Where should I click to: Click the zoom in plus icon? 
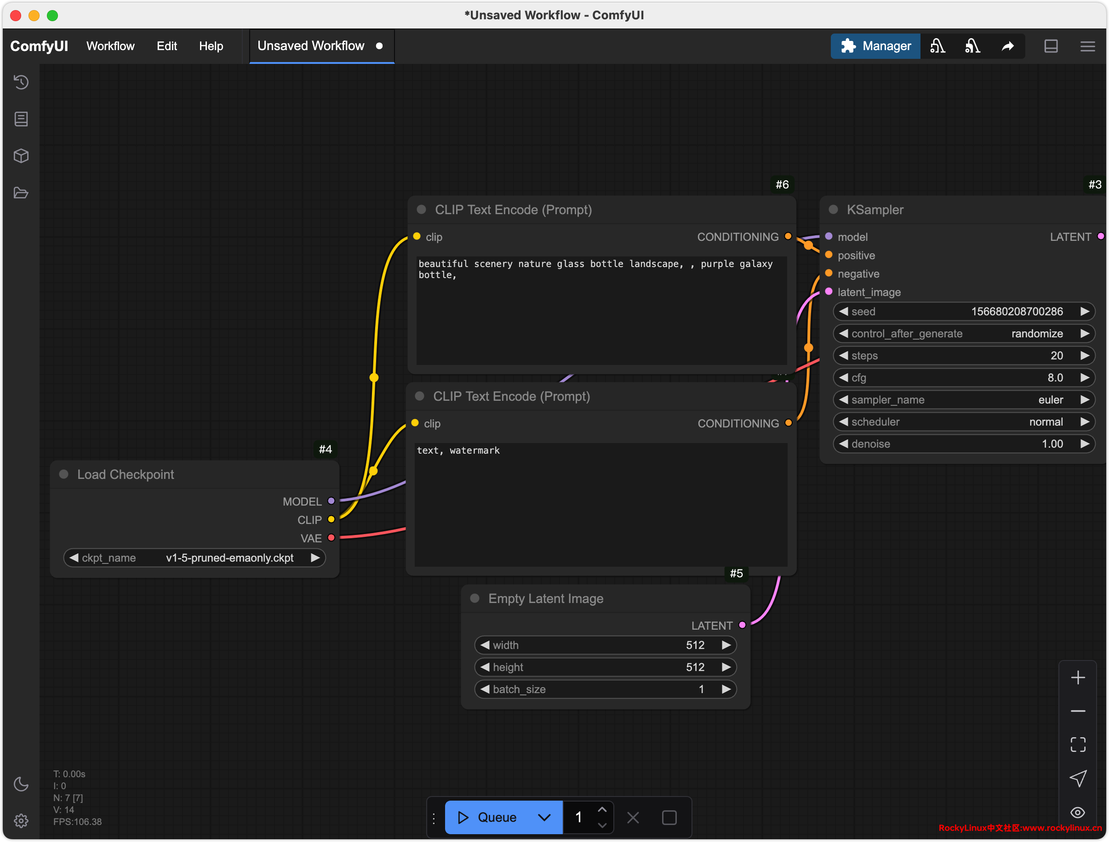pos(1077,677)
